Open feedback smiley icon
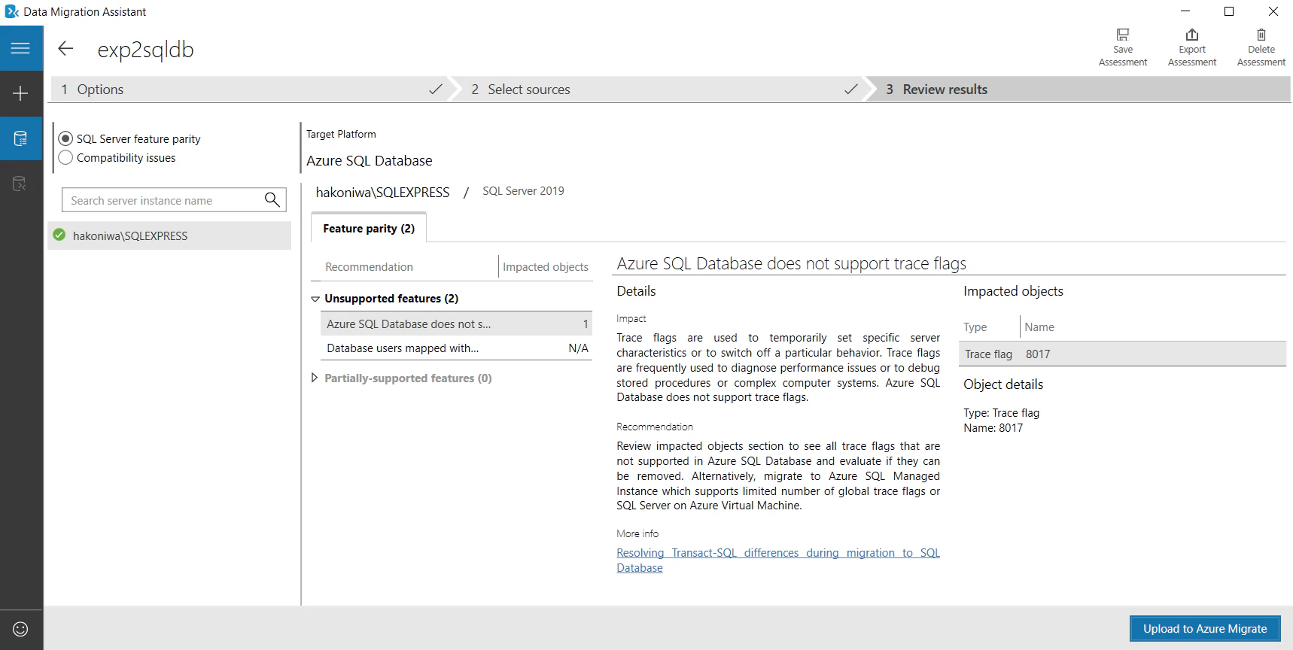The width and height of the screenshot is (1293, 650). (x=21, y=629)
